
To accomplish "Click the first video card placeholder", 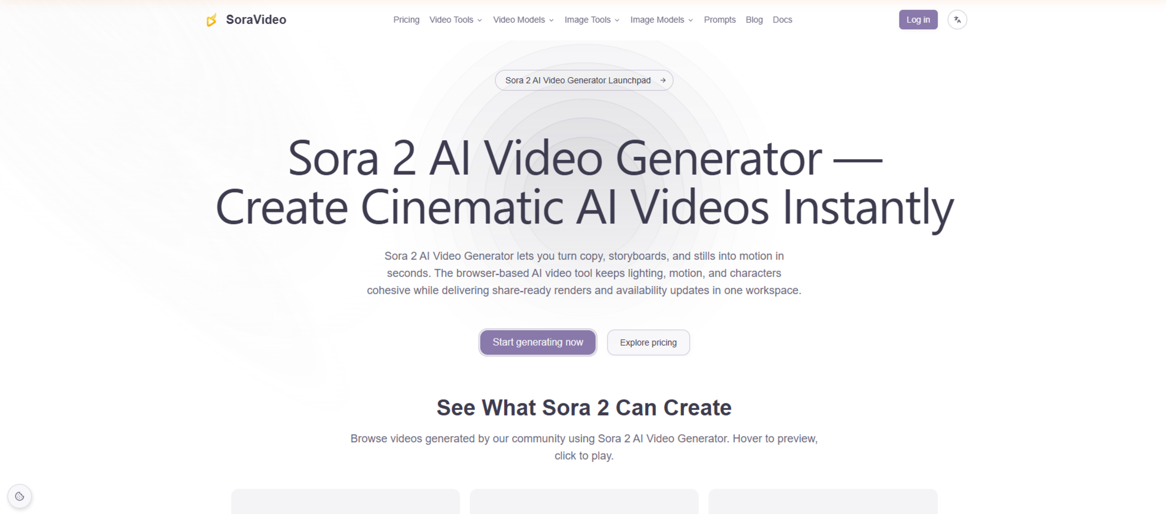I will [345, 501].
